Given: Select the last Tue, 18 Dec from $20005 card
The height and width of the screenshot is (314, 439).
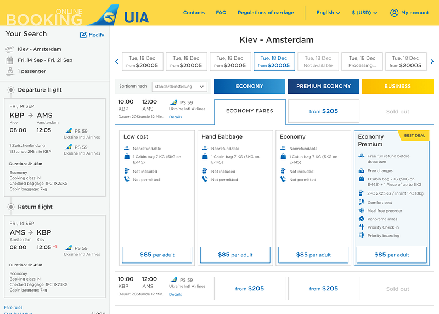Looking at the screenshot, I should click(x=406, y=61).
